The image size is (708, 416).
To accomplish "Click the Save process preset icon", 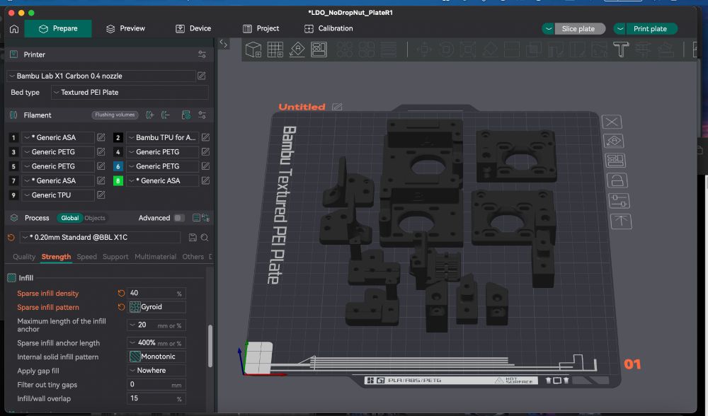I will tap(193, 238).
